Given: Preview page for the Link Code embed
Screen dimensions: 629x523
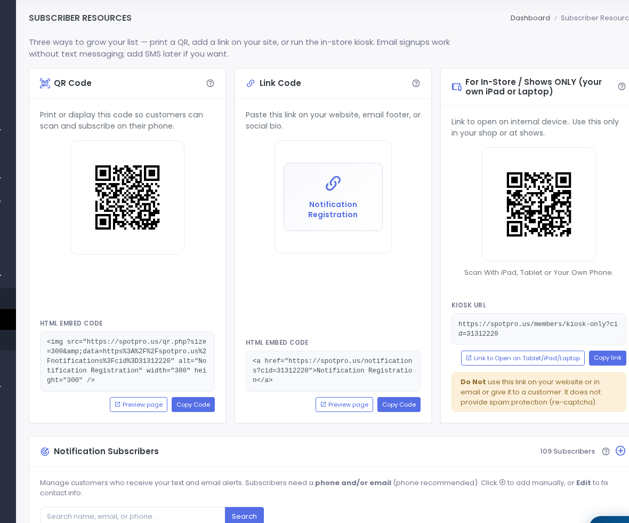Looking at the screenshot, I should coord(344,405).
